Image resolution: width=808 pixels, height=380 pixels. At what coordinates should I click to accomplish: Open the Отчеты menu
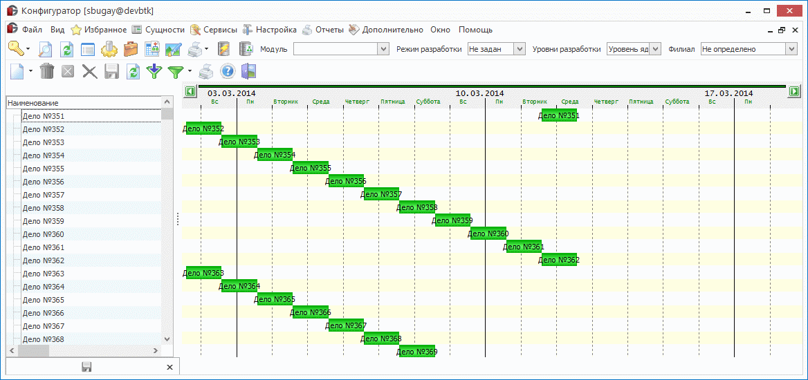pos(322,30)
